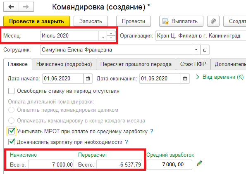Click the paperclip attachments icon
Screen dimensions: 246x174
pyautogui.click(x=213, y=21)
